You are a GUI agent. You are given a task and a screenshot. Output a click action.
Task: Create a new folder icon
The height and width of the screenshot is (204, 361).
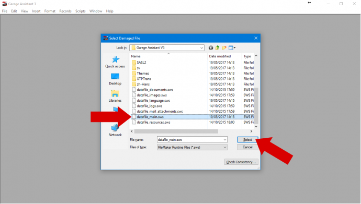pos(224,47)
